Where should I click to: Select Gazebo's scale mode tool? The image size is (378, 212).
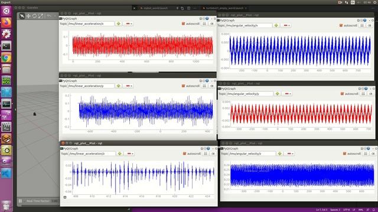[41, 16]
